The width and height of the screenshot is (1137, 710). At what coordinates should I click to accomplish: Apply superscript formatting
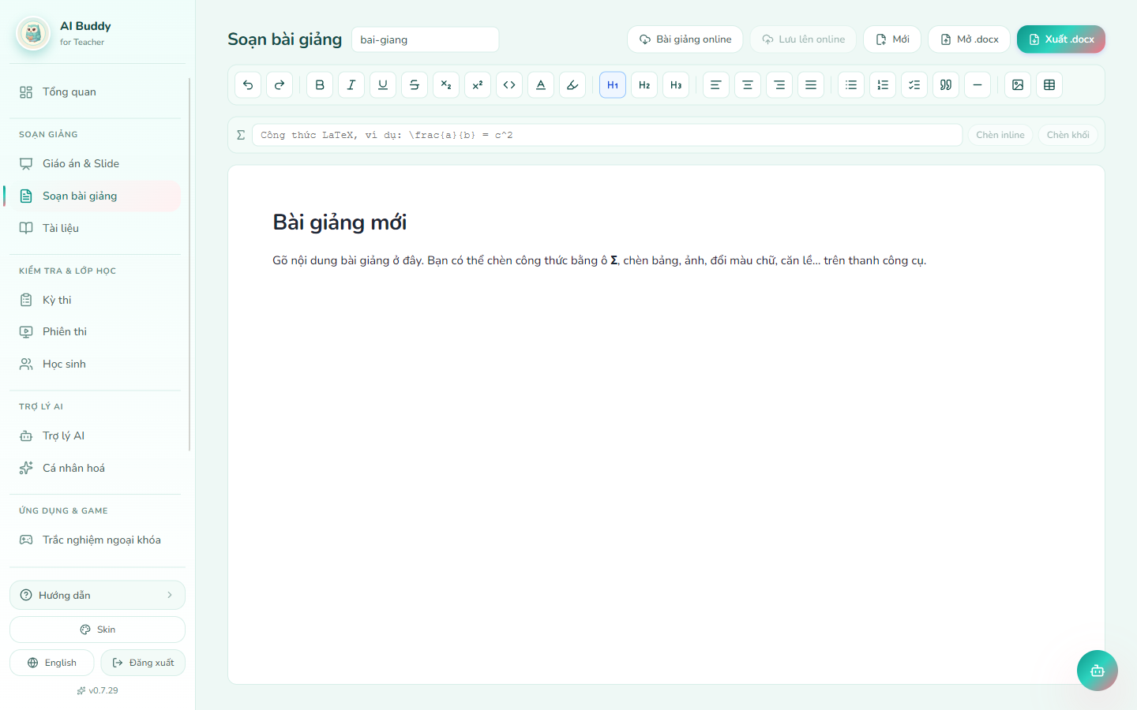click(x=478, y=85)
